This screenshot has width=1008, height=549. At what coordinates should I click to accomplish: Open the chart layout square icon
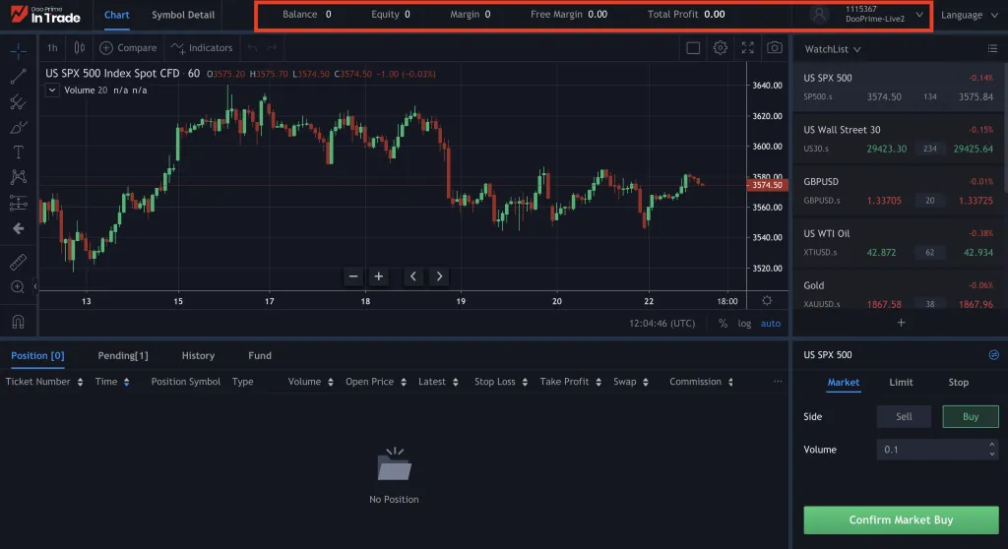click(693, 47)
